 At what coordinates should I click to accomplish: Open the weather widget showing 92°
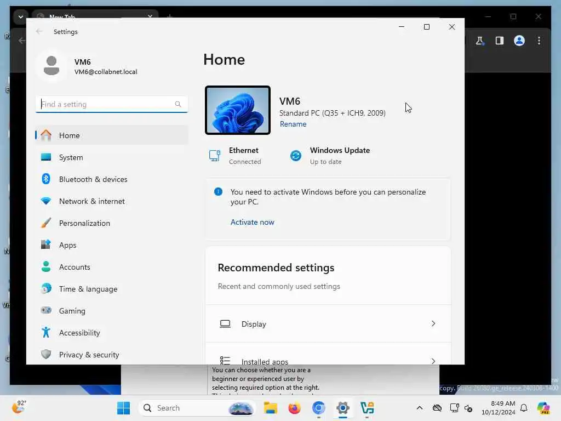tap(19, 407)
